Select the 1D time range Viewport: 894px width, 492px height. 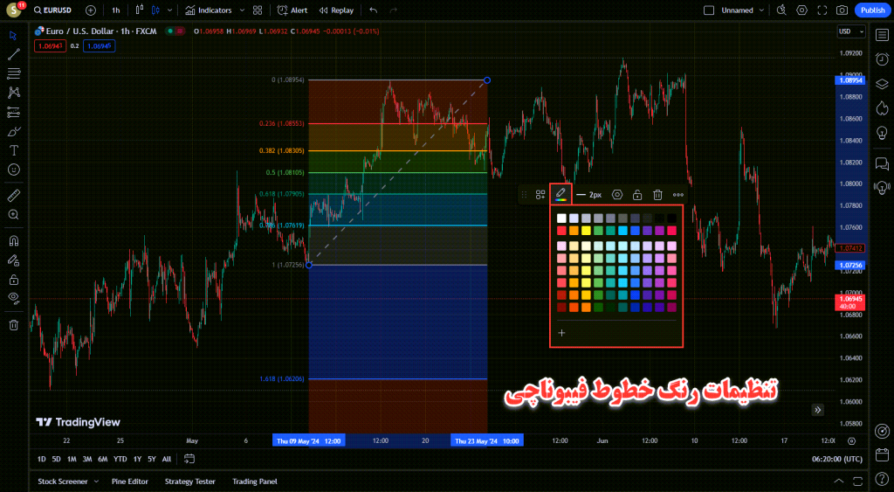(x=41, y=459)
